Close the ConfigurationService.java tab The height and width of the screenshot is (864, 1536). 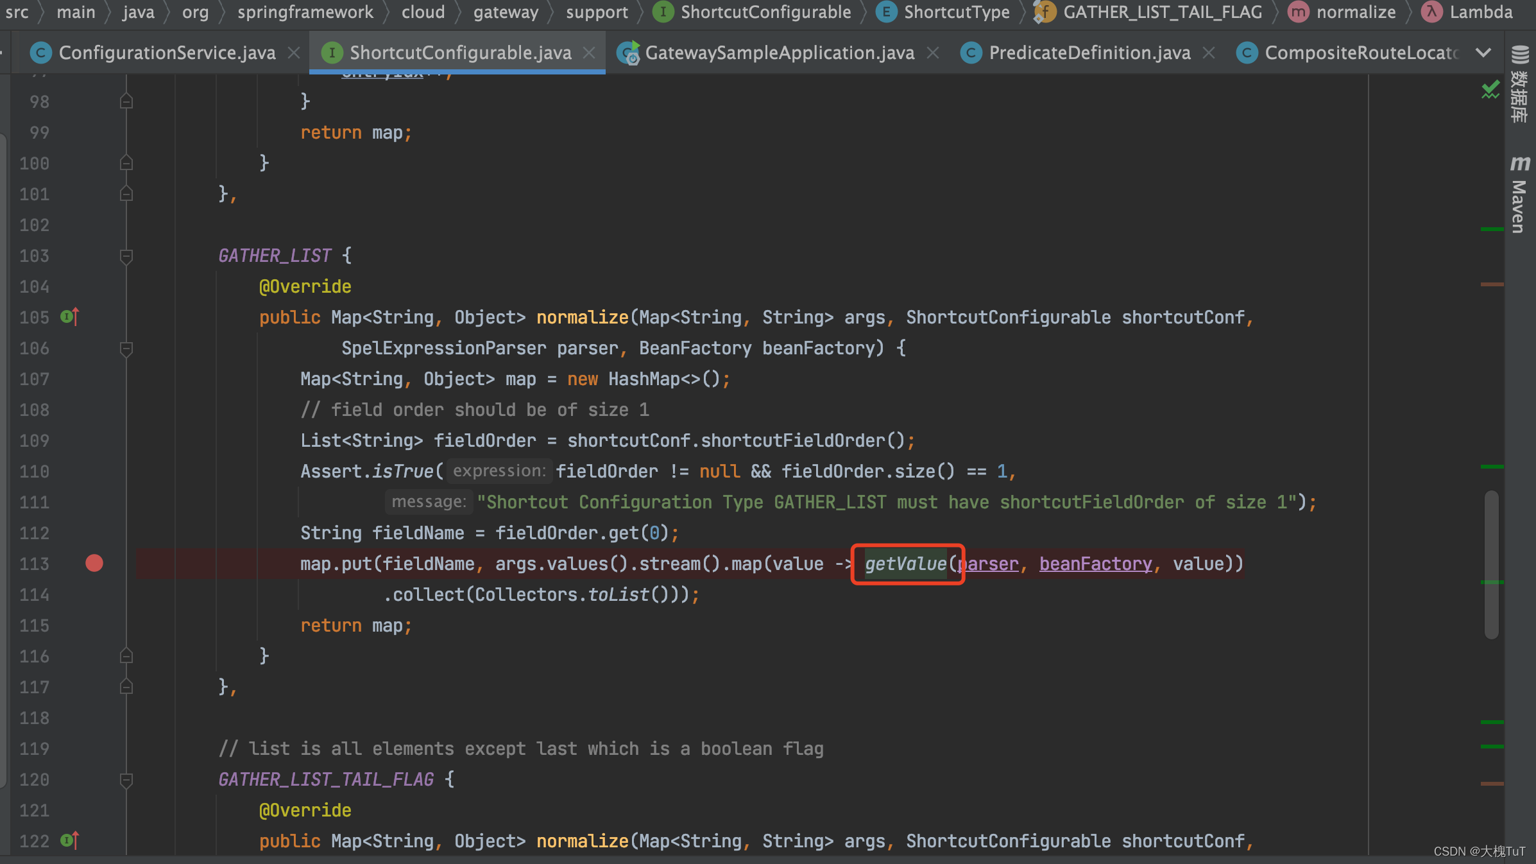click(x=294, y=53)
